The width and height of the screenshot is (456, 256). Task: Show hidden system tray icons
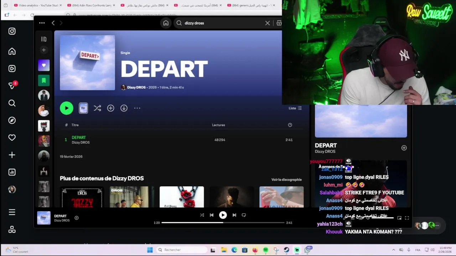tap(393, 250)
